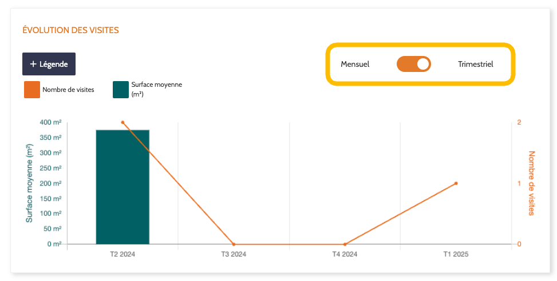Image resolution: width=557 pixels, height=281 pixels.
Task: Toggle the Surface moyenne (m²) legend label
Action: coord(156,90)
